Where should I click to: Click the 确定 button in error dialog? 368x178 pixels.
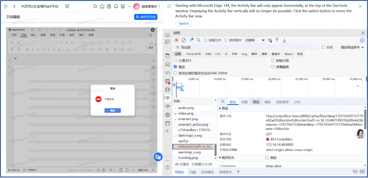coord(112,110)
